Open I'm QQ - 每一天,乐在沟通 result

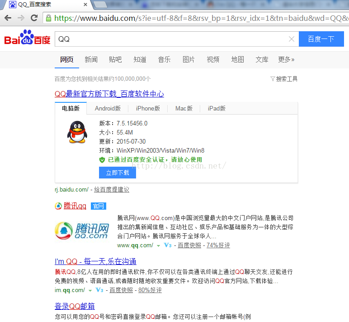coord(95,261)
